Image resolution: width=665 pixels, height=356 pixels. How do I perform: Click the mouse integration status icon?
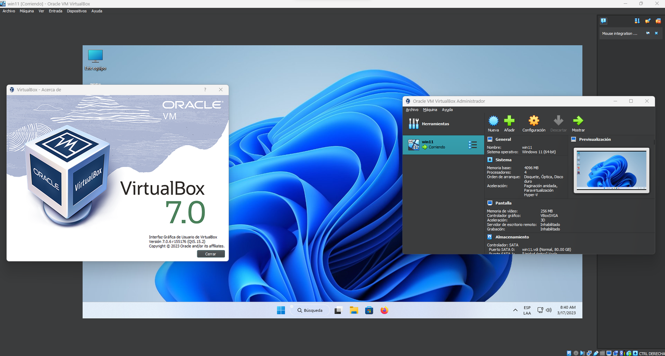coord(629,353)
